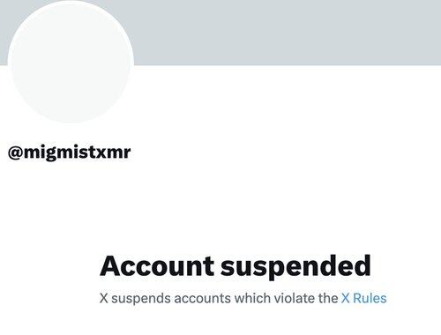The height and width of the screenshot is (335, 441).
Task: Open the X Rules link
Action: pyautogui.click(x=363, y=298)
